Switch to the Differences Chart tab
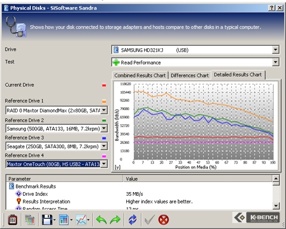 click(x=189, y=76)
